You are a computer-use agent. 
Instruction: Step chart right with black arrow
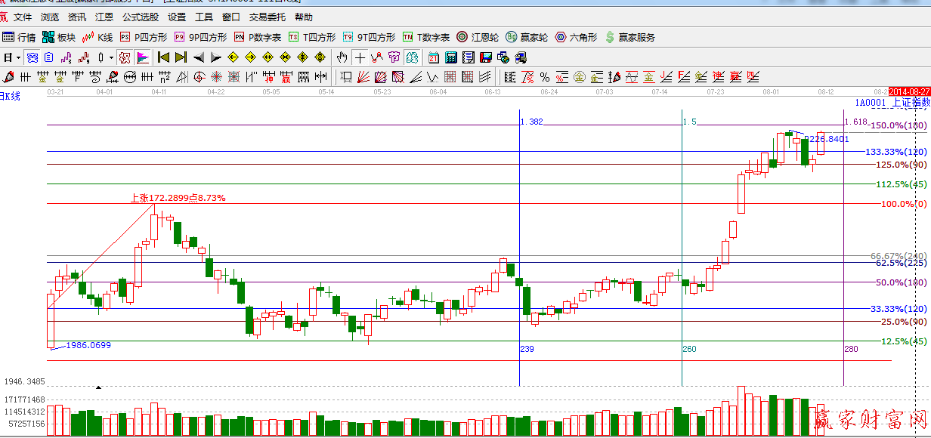(x=215, y=57)
